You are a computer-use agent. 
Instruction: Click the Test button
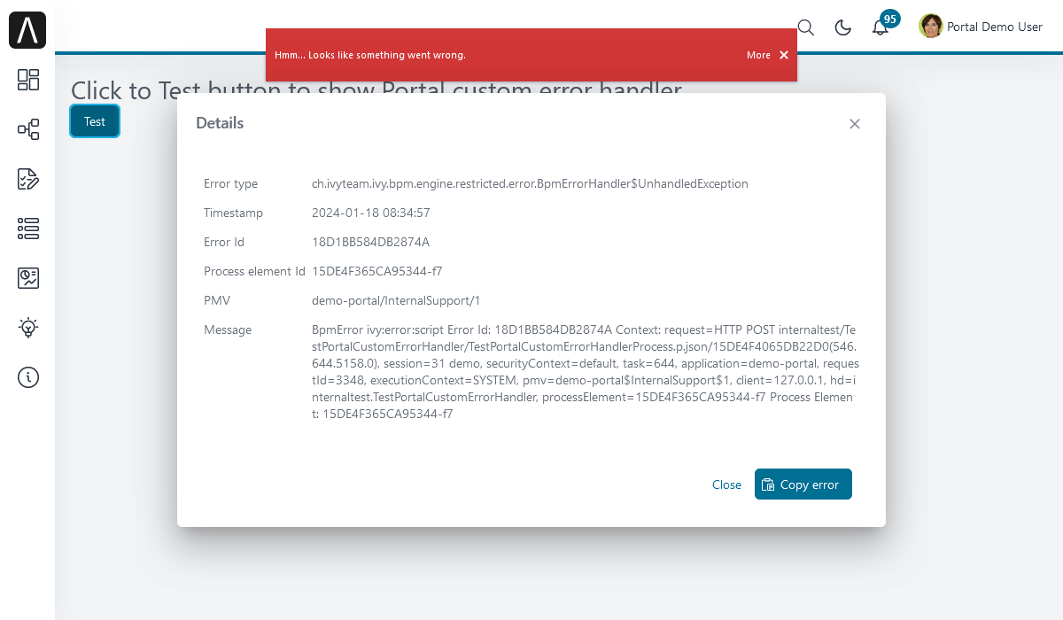95,121
